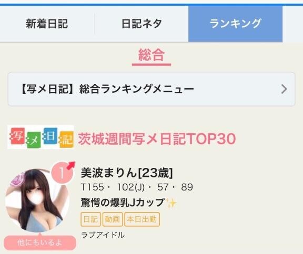
Task: Click the 写メ日記 colorful logo icon
Action: [x=41, y=137]
